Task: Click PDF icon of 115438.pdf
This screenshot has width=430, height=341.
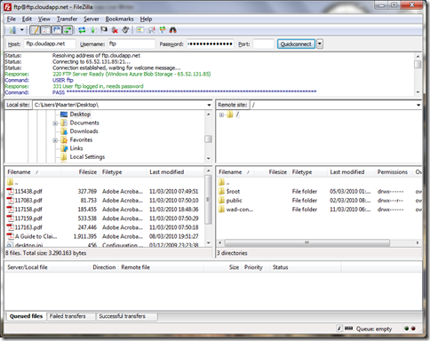Action: click(x=11, y=191)
